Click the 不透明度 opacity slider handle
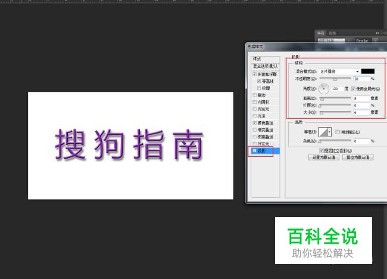Viewport: 387px width, 279px height. [335, 79]
